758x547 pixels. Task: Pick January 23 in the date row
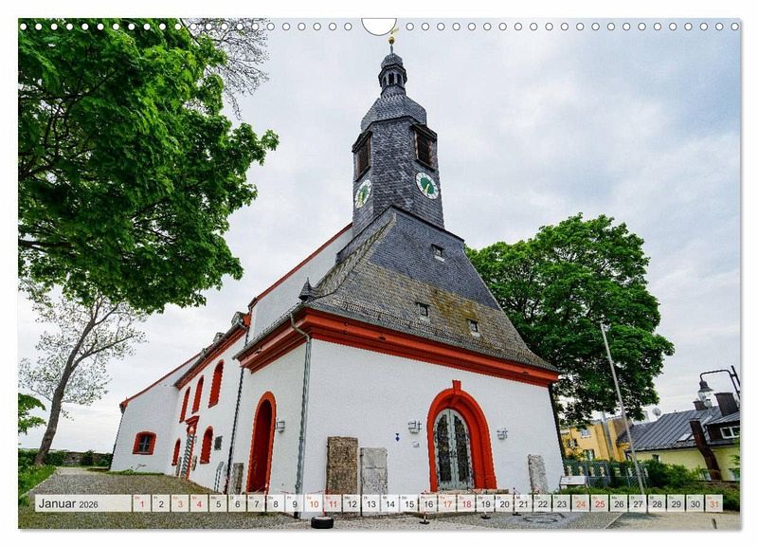[x=562, y=503]
